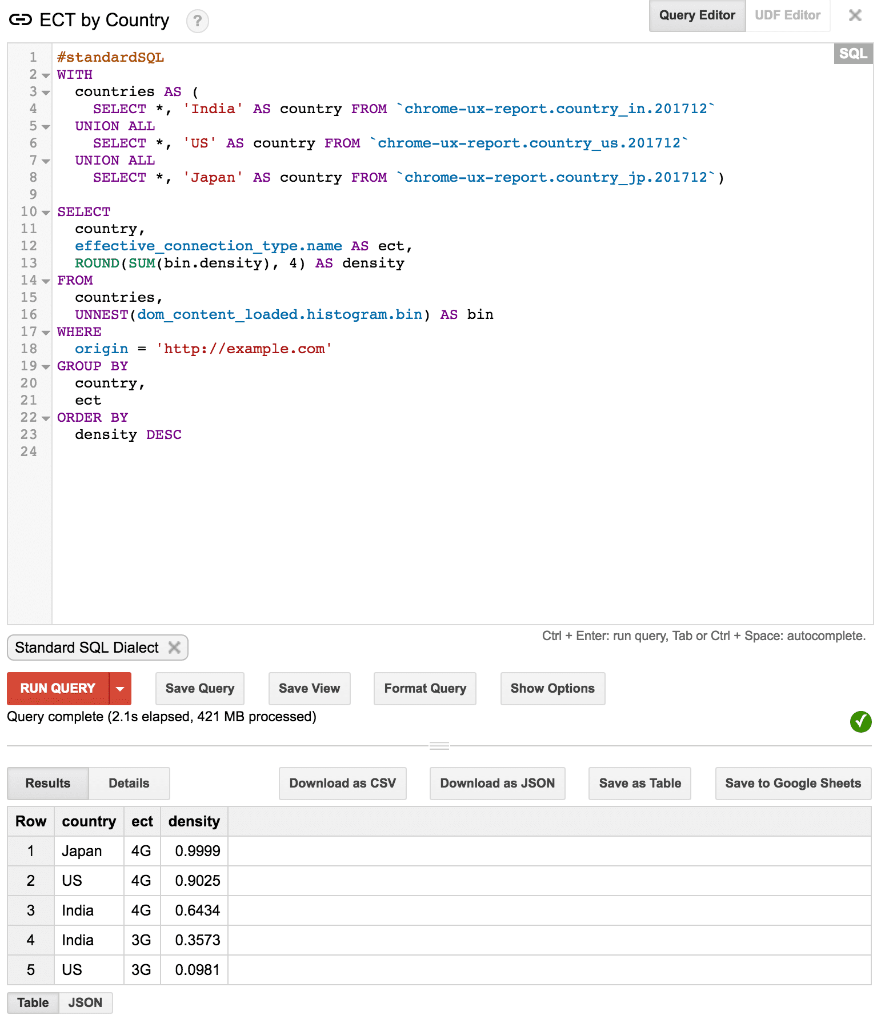The width and height of the screenshot is (881, 1023).
Task: Switch to the UDF Editor tab
Action: (x=787, y=15)
